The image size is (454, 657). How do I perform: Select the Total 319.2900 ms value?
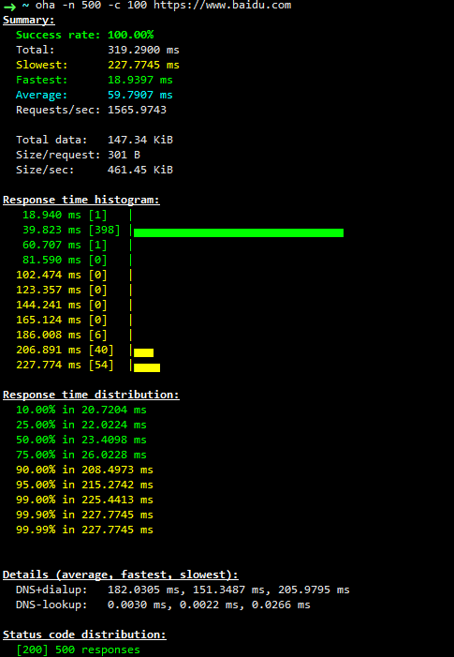143,50
